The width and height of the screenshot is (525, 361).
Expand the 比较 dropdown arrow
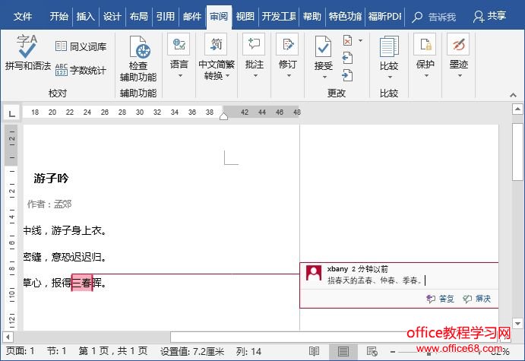pyautogui.click(x=390, y=78)
